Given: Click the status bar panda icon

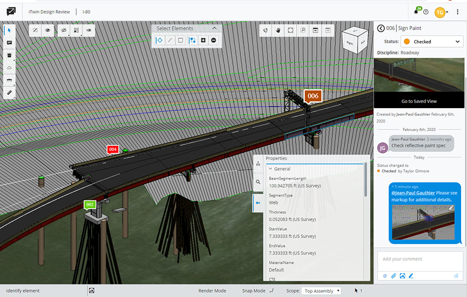Looking at the screenshot, I should coord(92,291).
